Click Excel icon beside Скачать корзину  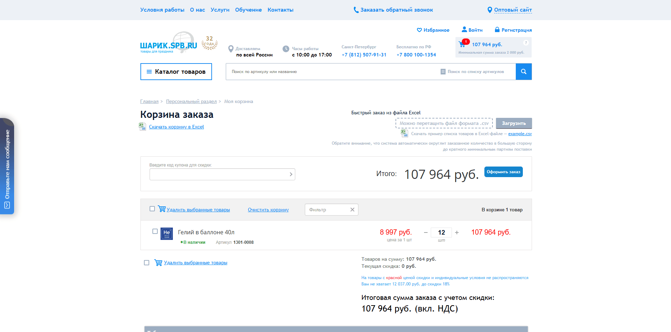click(x=143, y=126)
